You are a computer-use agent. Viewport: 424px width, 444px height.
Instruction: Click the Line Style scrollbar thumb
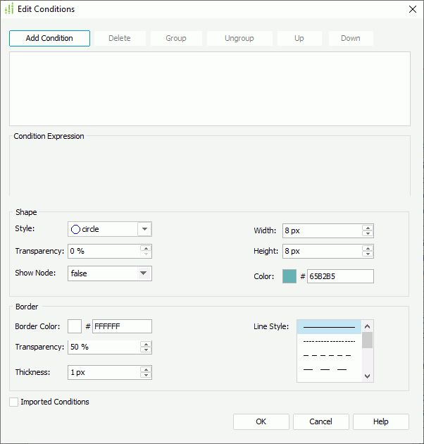368,340
